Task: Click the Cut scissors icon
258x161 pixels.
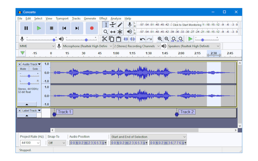Action: [x=105, y=39]
